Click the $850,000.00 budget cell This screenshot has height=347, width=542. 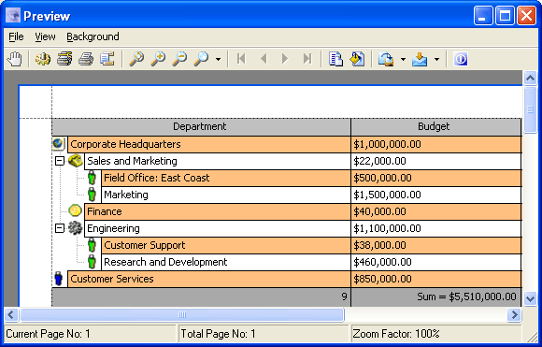pyautogui.click(x=435, y=280)
